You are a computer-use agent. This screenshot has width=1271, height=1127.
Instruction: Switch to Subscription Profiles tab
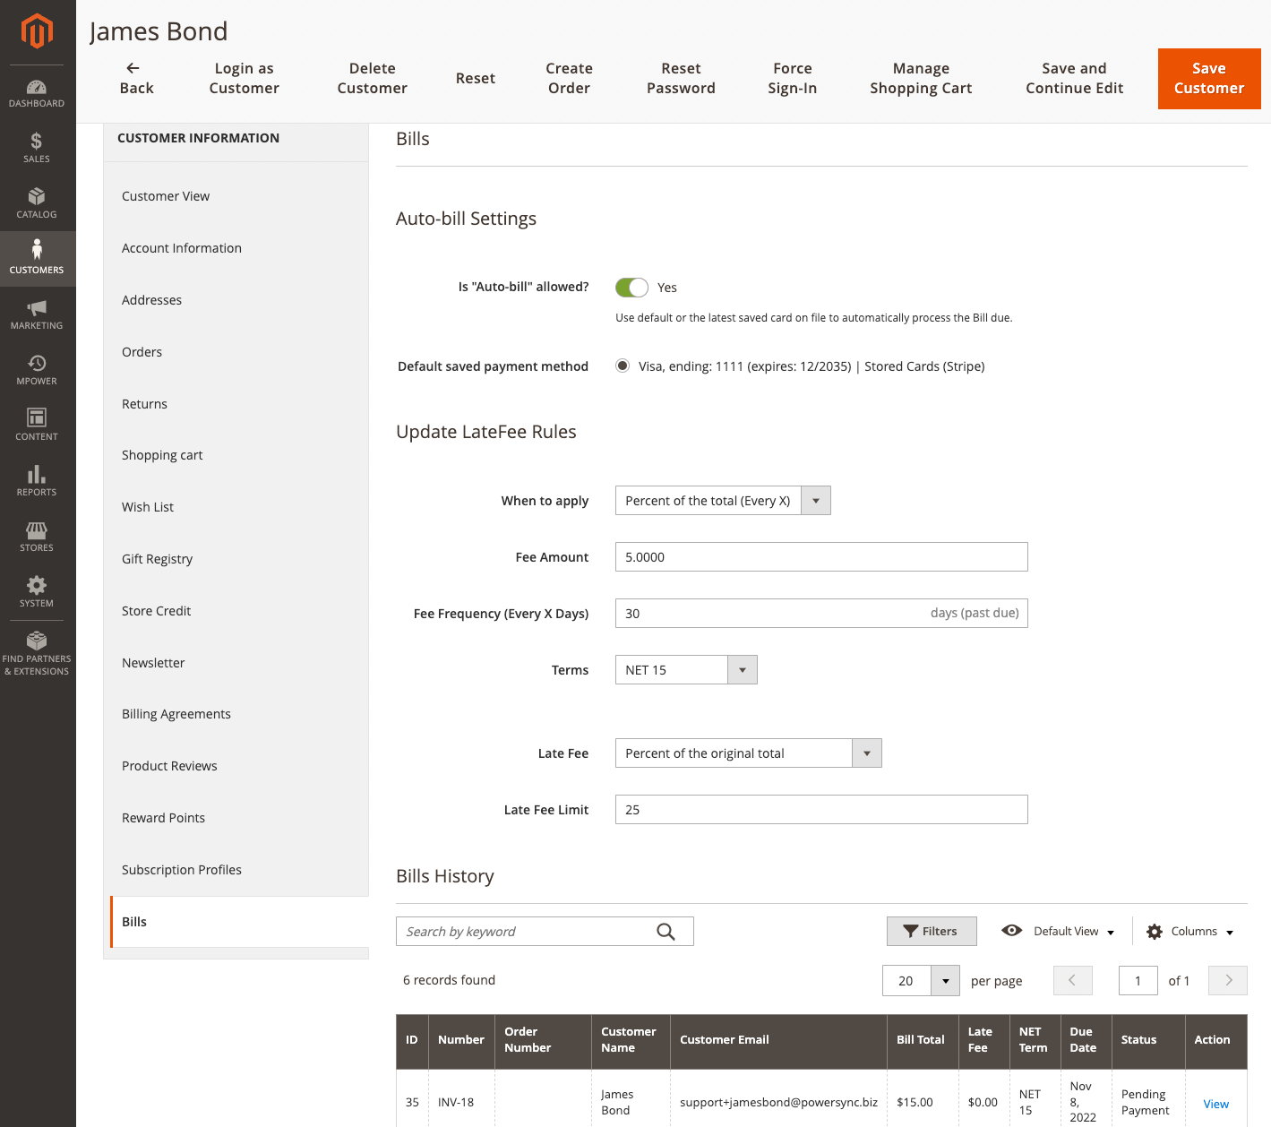pyautogui.click(x=182, y=870)
